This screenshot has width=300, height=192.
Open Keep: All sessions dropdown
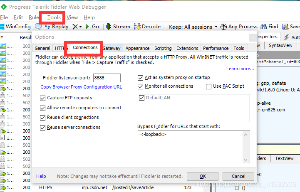tap(193, 27)
